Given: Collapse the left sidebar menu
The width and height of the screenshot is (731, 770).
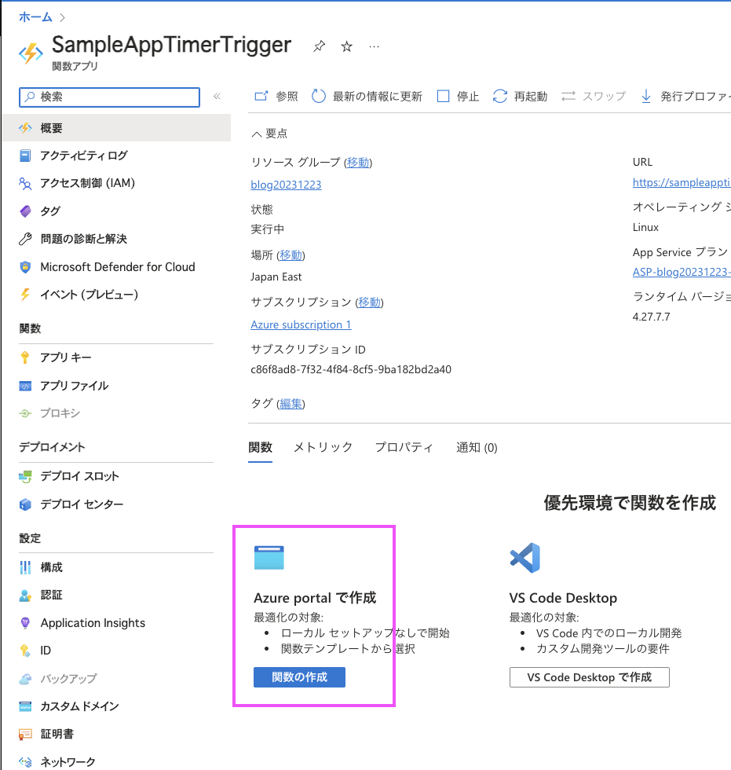Looking at the screenshot, I should tap(217, 96).
